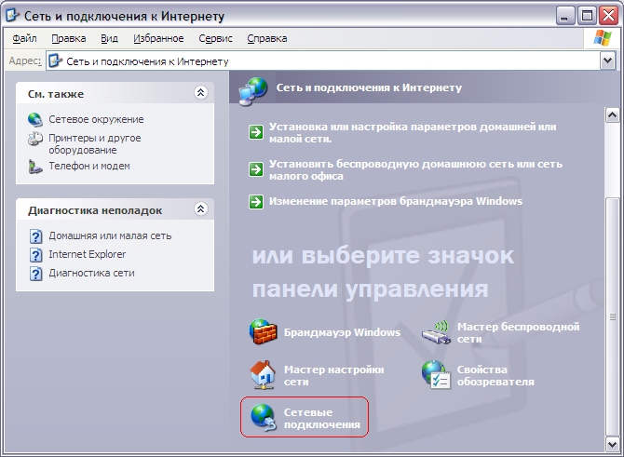Screen dimensions: 624x457
Task: Open the Избранное menu
Action: point(158,38)
